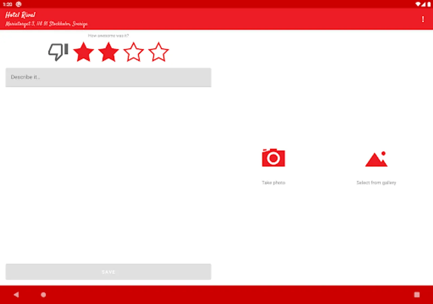433x304 pixels.
Task: Select the second filled star rating
Action: pyautogui.click(x=109, y=52)
